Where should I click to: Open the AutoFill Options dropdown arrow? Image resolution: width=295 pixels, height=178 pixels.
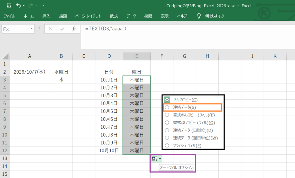(160, 159)
